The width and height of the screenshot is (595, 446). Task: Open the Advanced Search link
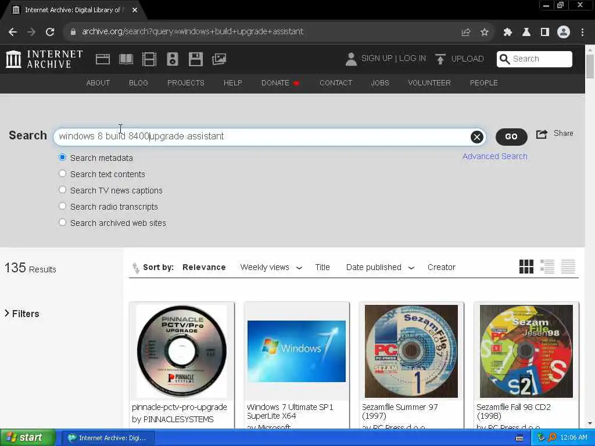pyautogui.click(x=495, y=157)
